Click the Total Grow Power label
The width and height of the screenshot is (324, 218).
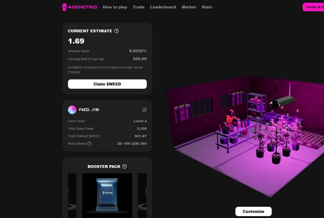pyautogui.click(x=81, y=129)
